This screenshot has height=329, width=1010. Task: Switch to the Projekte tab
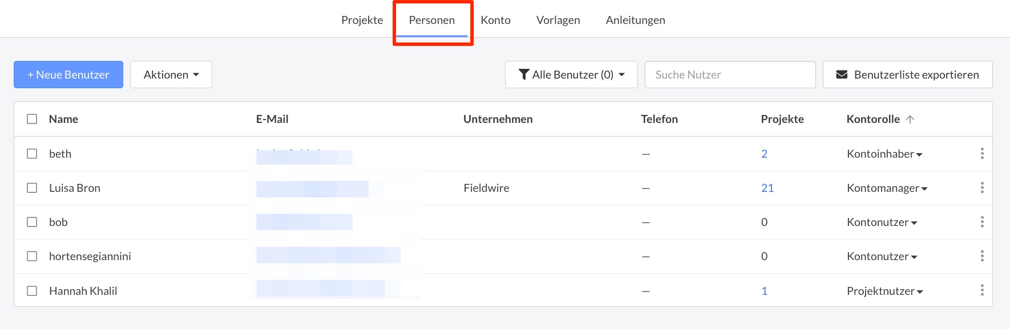coord(362,20)
